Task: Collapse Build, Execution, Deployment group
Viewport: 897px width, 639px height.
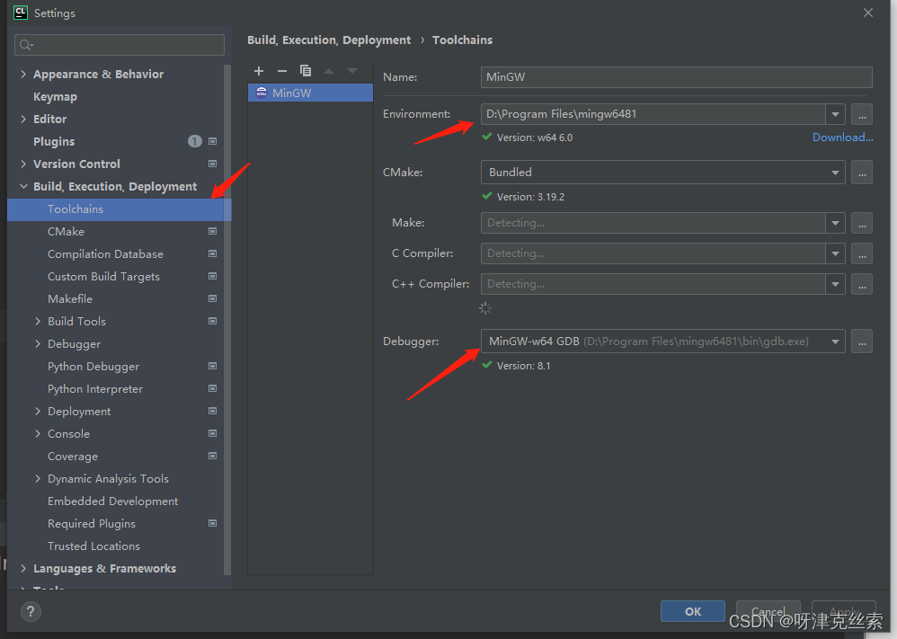Action: pyautogui.click(x=23, y=187)
